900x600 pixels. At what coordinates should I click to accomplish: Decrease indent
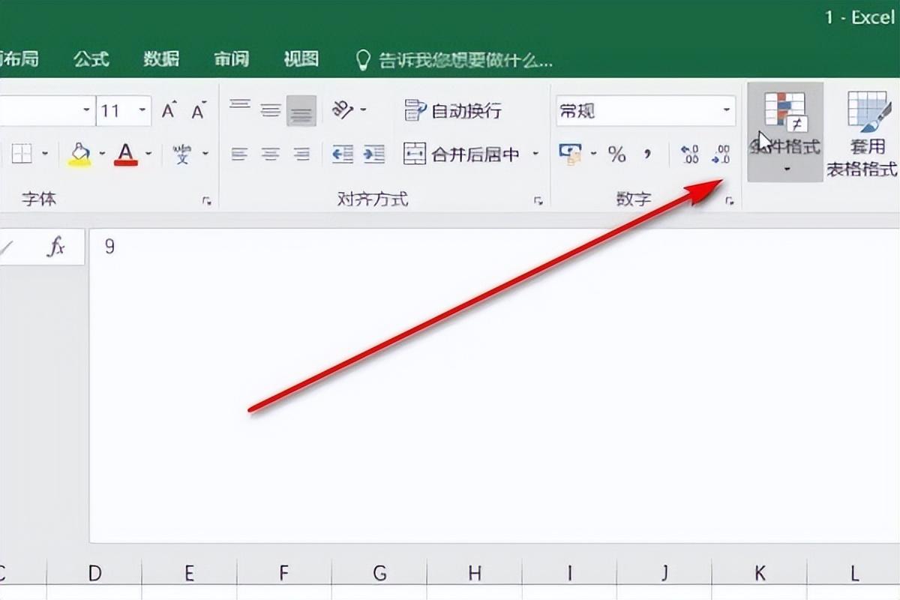pyautogui.click(x=342, y=154)
